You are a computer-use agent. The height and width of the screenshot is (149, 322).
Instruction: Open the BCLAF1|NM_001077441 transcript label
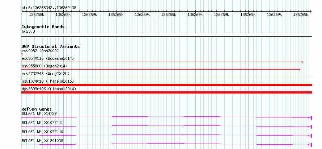(42, 123)
